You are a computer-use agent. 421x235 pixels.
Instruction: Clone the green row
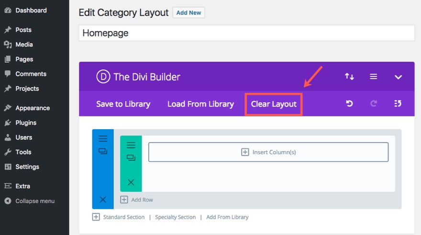click(131, 157)
